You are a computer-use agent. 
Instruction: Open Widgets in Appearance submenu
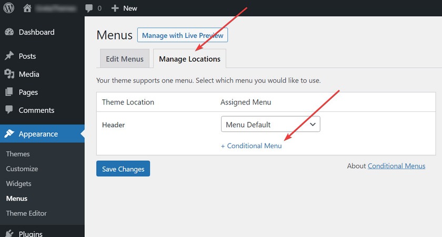coord(18,183)
